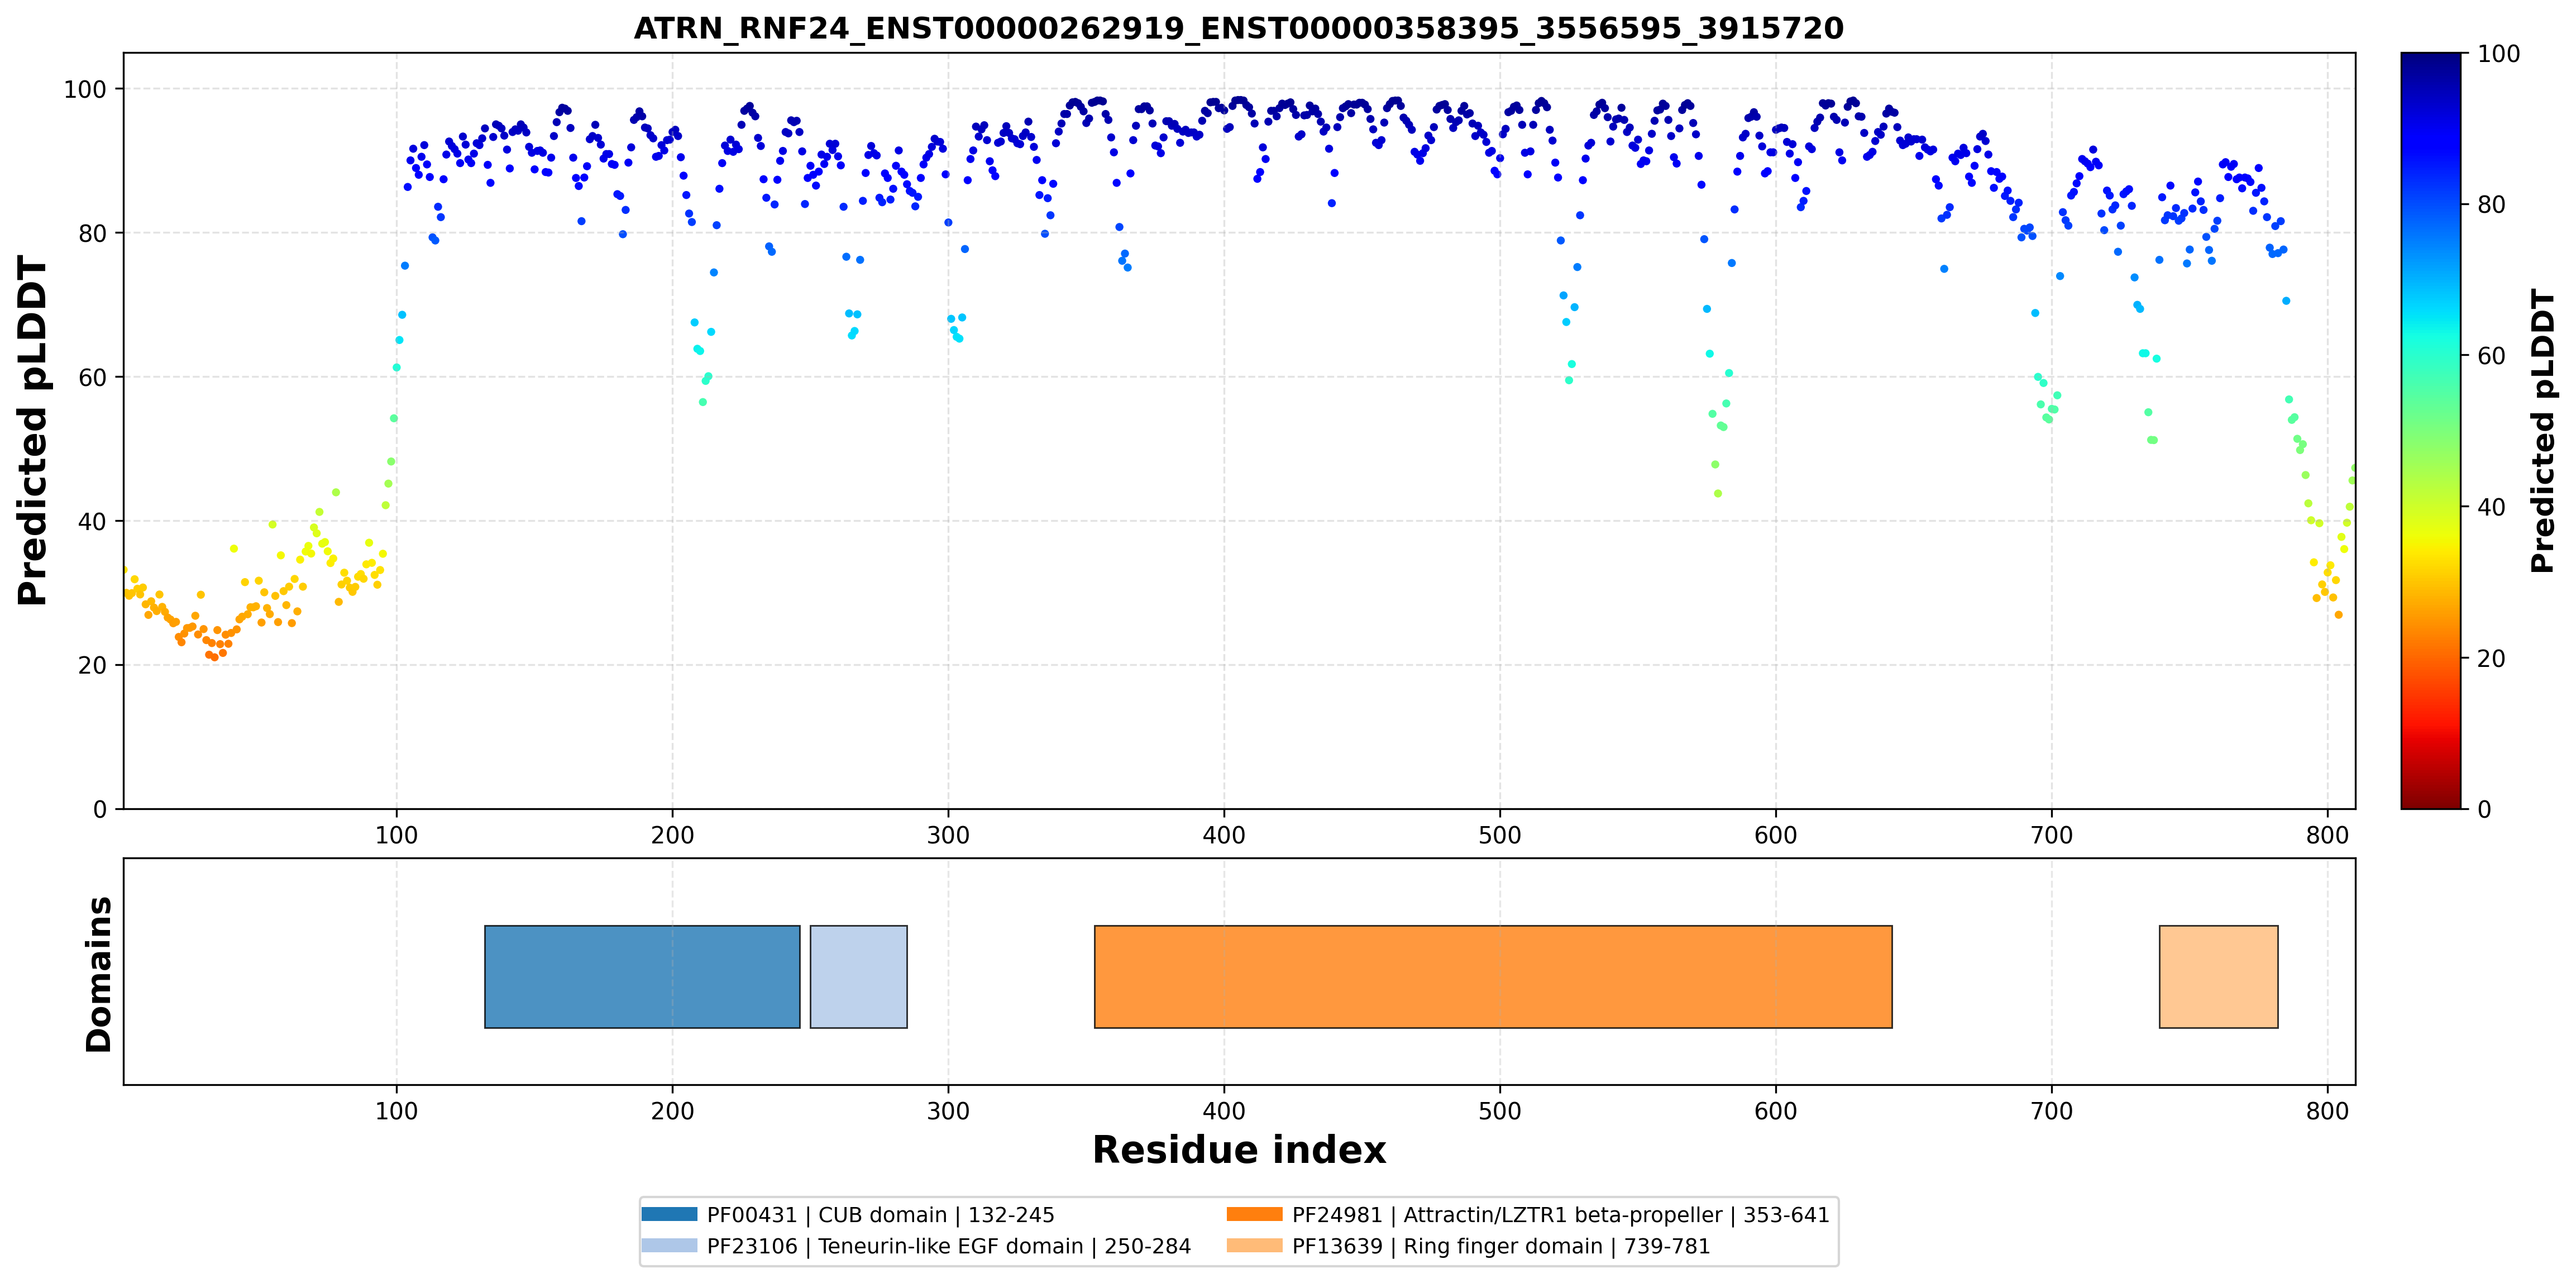Image resolution: width=2576 pixels, height=1283 pixels.
Task: Click the Attractin/LZTR1 beta-propeller orange rectangle
Action: (1493, 977)
